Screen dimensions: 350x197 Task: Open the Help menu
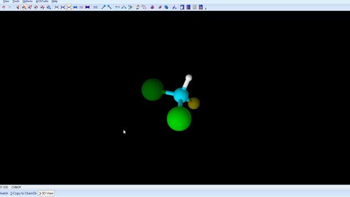(x=55, y=1)
